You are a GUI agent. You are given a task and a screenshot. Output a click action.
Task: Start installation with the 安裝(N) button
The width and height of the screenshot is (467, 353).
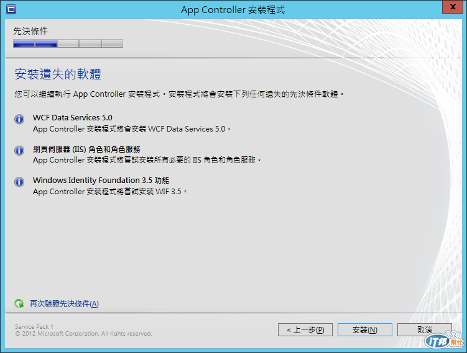click(365, 330)
